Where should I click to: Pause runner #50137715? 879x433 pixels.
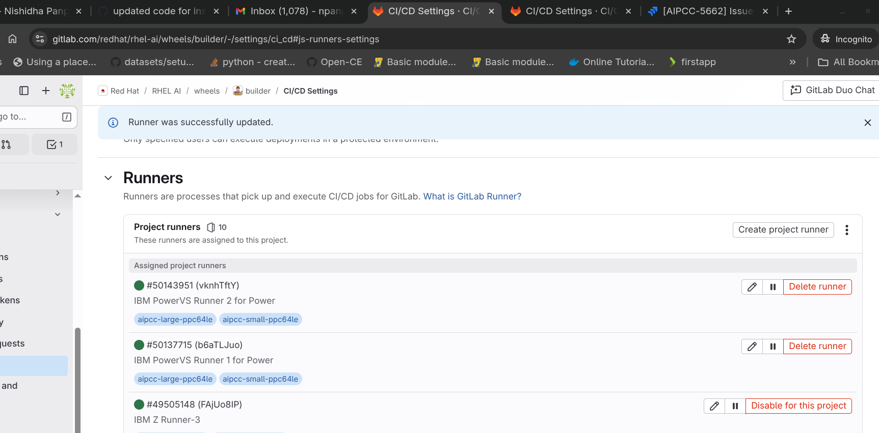(x=773, y=347)
